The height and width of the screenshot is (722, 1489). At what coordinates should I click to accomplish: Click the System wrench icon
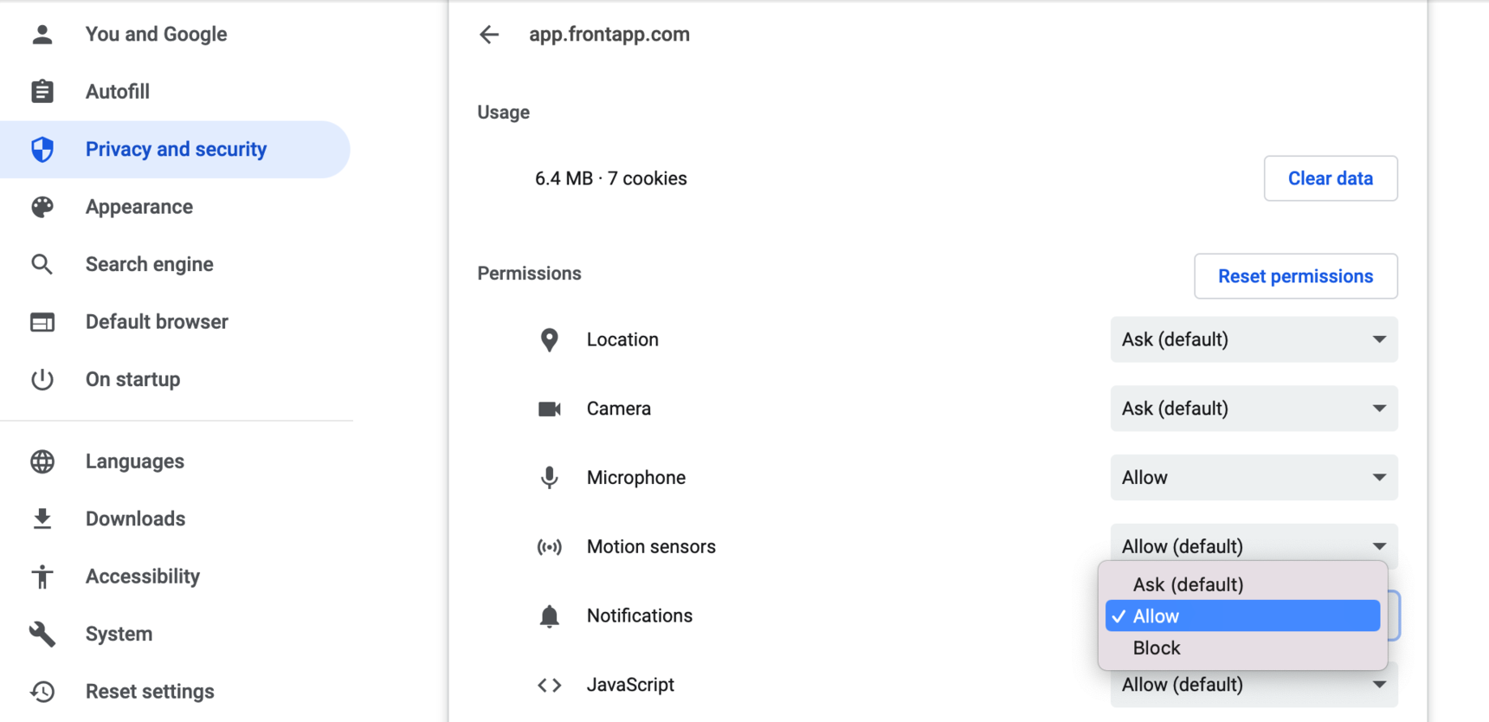click(42, 634)
